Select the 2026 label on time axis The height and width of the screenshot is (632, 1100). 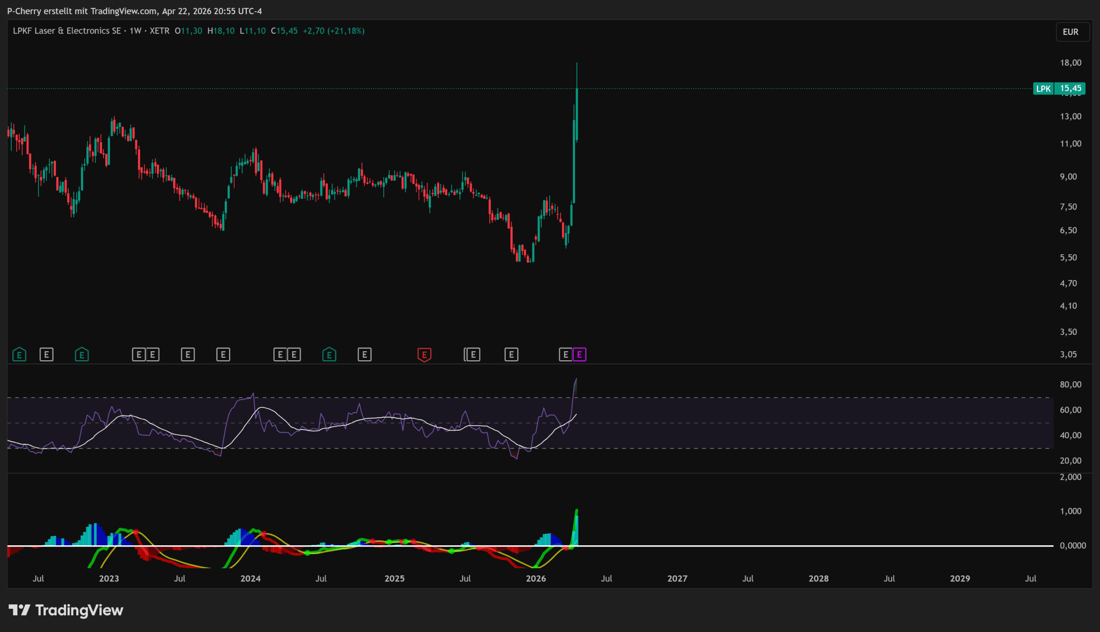pos(536,578)
